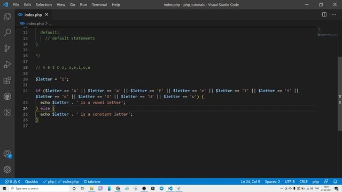Click line number 24 in the gutter
Image resolution: width=342 pixels, height=192 pixels.
click(25, 108)
